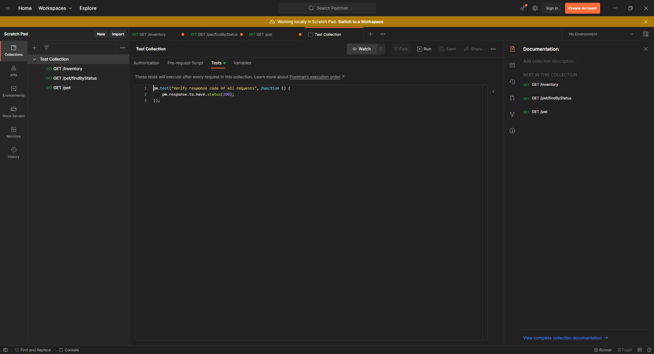Viewport: 654px width, 354px height.
Task: Run the collection with Run button
Action: pos(424,49)
